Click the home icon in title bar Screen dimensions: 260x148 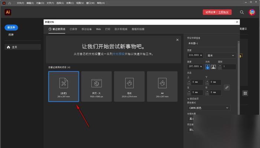coord(9,3)
